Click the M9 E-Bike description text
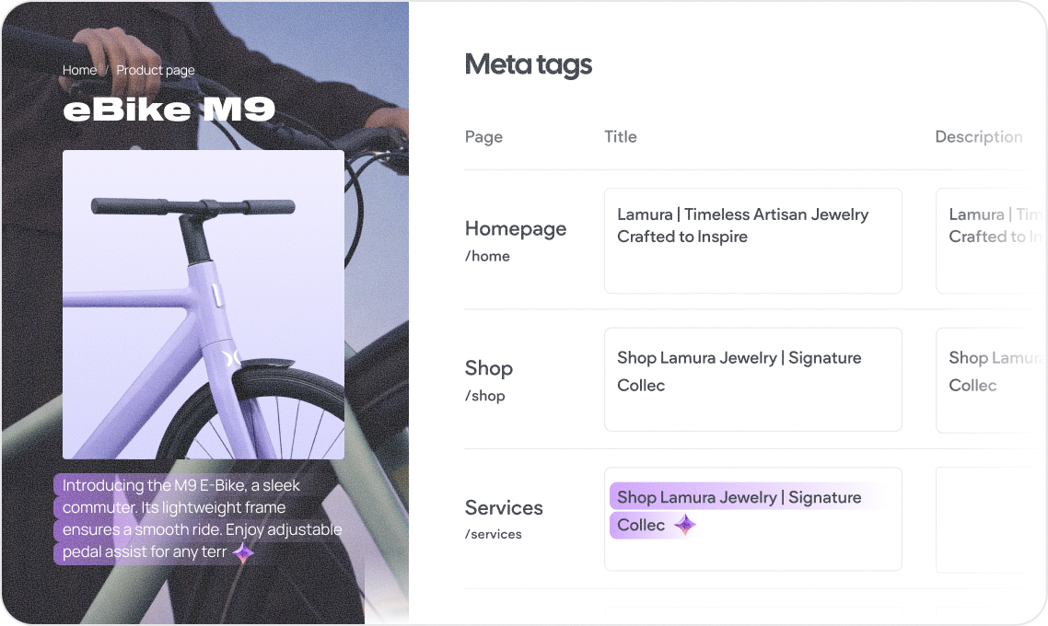The width and height of the screenshot is (1048, 626). click(193, 518)
